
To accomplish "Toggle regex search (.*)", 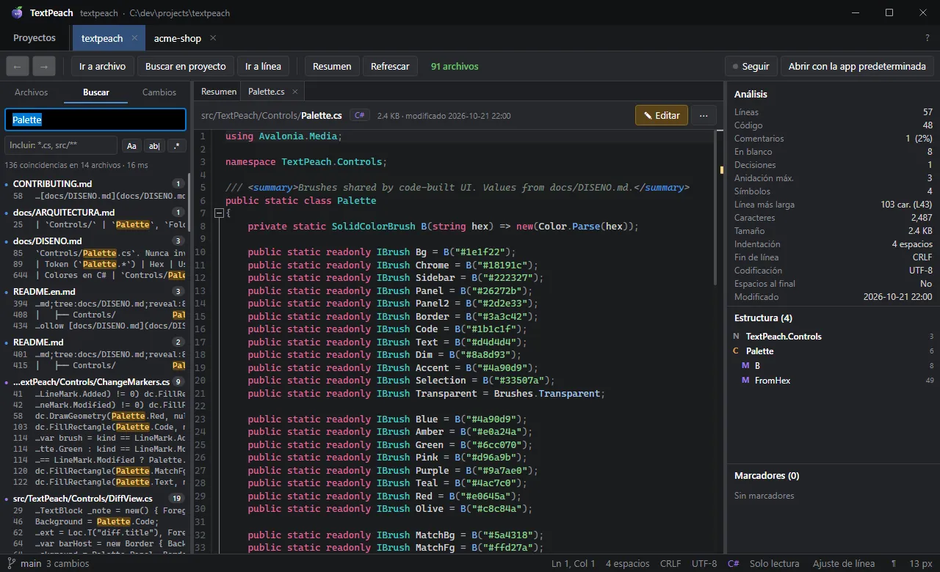I will (x=176, y=146).
